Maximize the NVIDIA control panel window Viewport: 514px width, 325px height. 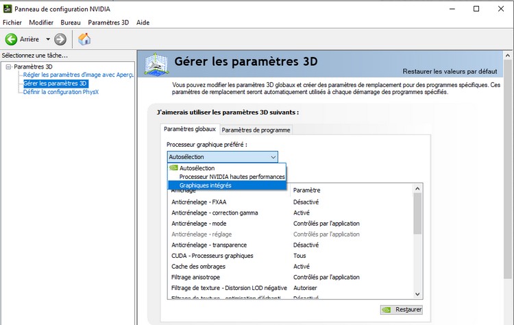click(x=476, y=9)
